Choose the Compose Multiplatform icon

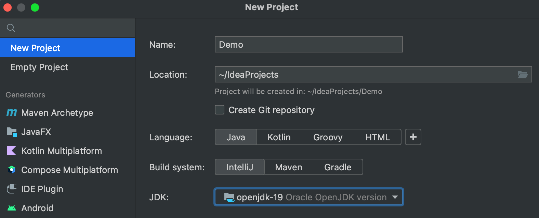[12, 170]
